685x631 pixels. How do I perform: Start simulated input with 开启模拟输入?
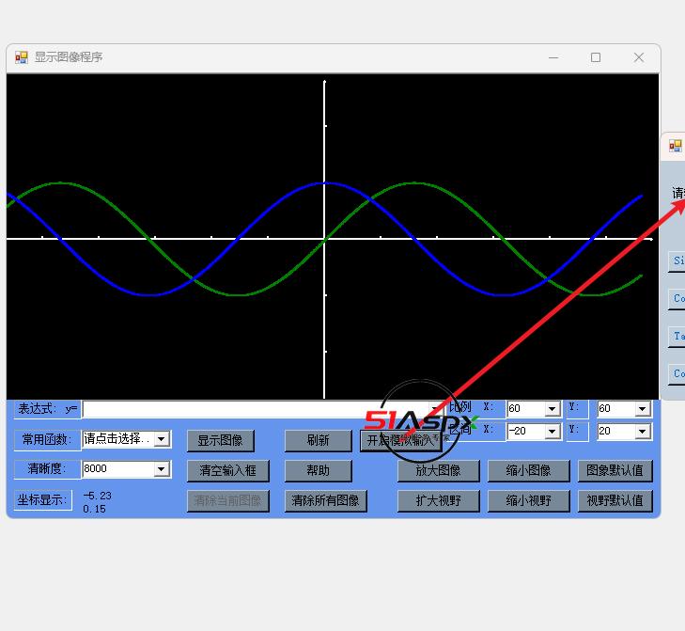click(401, 440)
